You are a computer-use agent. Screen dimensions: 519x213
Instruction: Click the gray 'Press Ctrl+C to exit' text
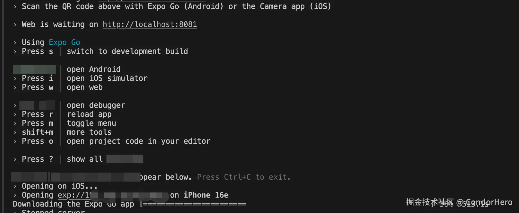(243, 177)
